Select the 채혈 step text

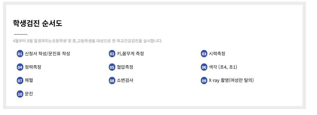point(29,81)
